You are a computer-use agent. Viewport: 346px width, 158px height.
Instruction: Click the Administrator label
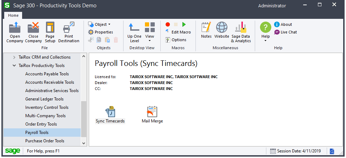[x=272, y=6]
